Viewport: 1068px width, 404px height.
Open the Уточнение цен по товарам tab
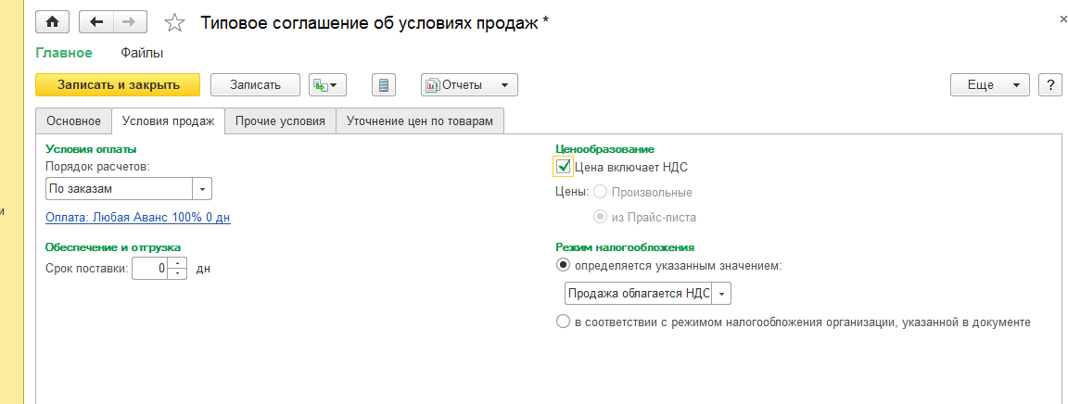(x=419, y=121)
